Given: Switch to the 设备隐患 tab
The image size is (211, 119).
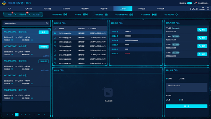Looking at the screenshot, I should pyautogui.click(x=23, y=14).
